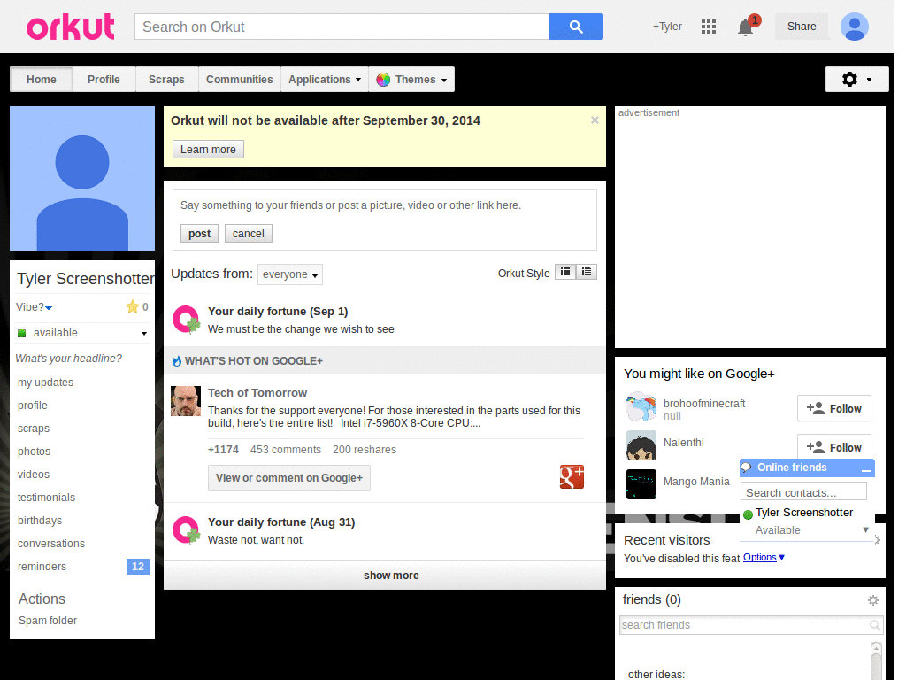Click View or comment on Google+
Screen dimensions: 906x680
coord(289,478)
